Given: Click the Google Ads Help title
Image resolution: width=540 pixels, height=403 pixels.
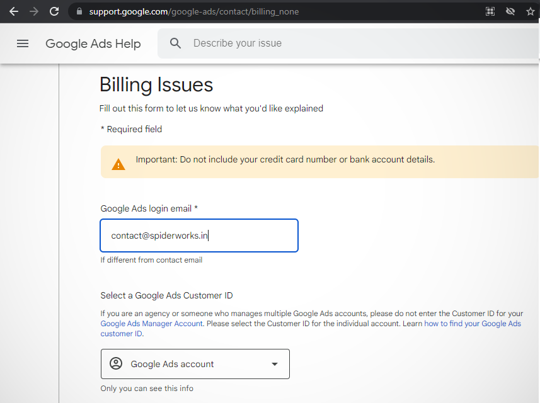Looking at the screenshot, I should [x=93, y=43].
